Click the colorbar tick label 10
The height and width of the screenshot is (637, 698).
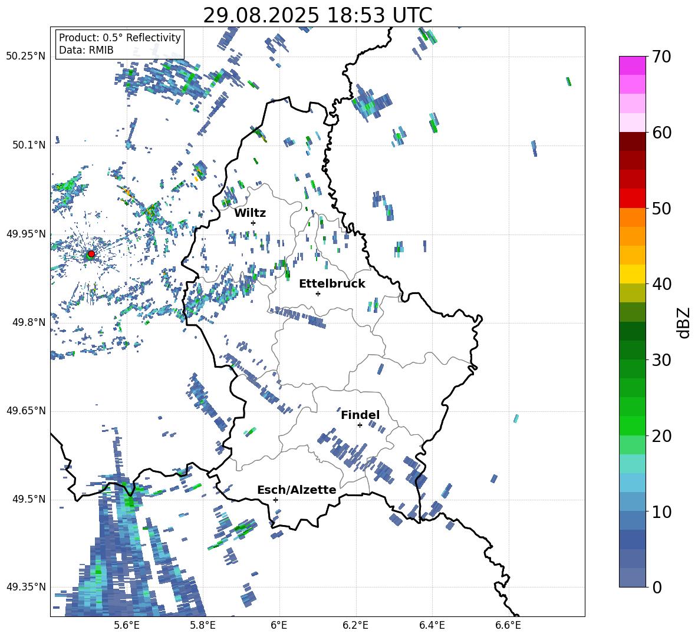(x=661, y=511)
